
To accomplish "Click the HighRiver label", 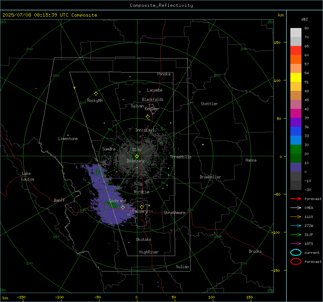I will [x=149, y=252].
